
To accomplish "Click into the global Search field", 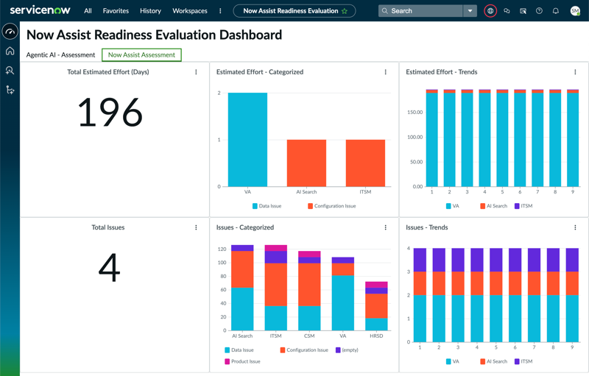I will [420, 11].
